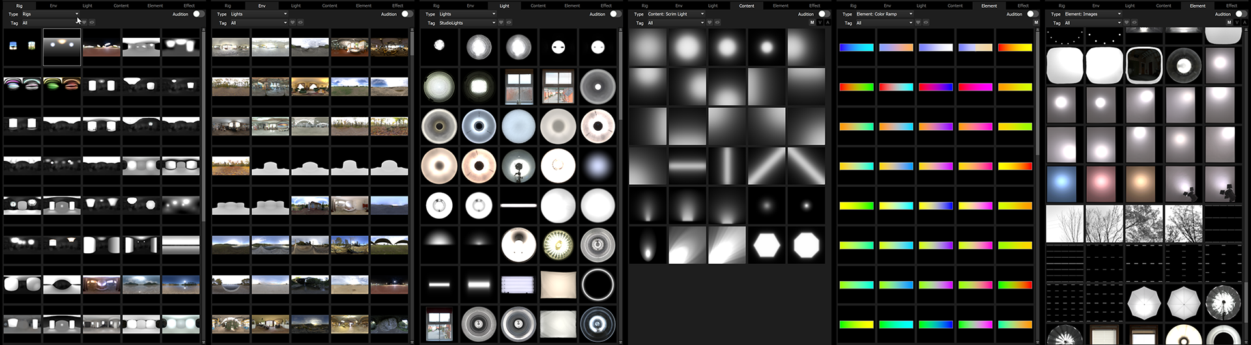The image size is (1251, 345).
Task: Select the white hexagon light preset
Action: [x=766, y=245]
